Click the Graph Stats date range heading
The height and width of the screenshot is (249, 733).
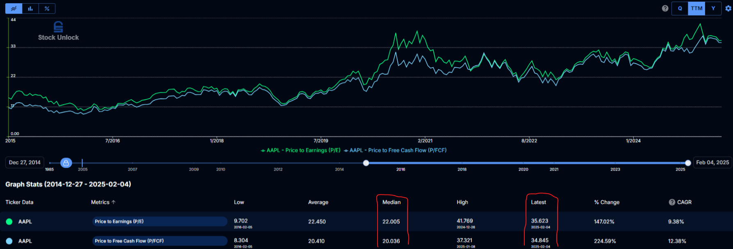pos(68,184)
